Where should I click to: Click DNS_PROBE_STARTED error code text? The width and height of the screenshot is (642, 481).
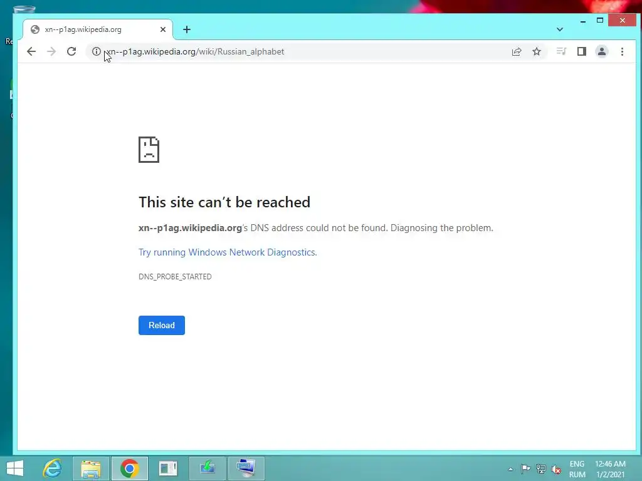pos(176,276)
